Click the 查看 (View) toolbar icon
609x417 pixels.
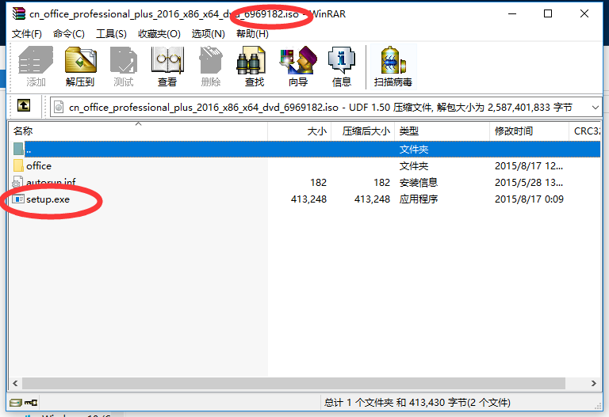coord(167,66)
